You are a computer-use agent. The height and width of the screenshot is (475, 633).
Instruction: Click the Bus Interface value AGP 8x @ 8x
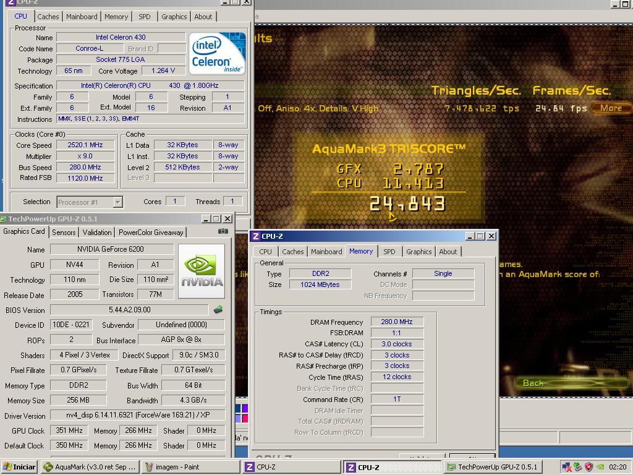coord(181,340)
